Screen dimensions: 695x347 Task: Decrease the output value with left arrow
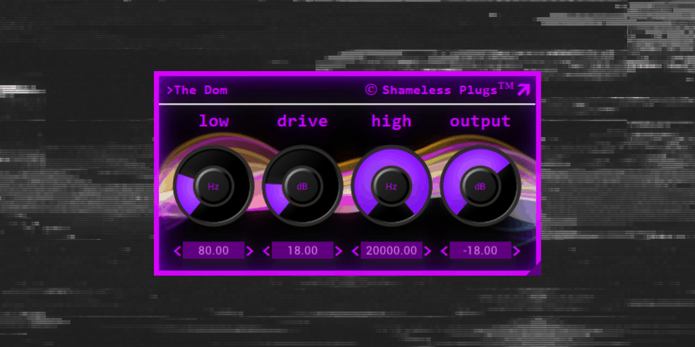click(445, 251)
